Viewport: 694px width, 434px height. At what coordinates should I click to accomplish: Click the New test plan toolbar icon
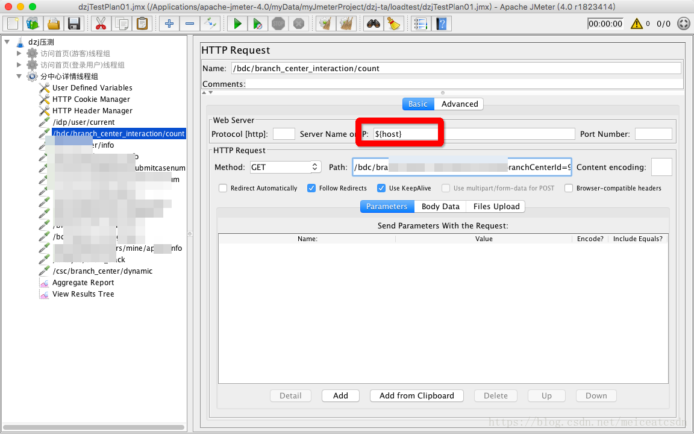coord(13,24)
